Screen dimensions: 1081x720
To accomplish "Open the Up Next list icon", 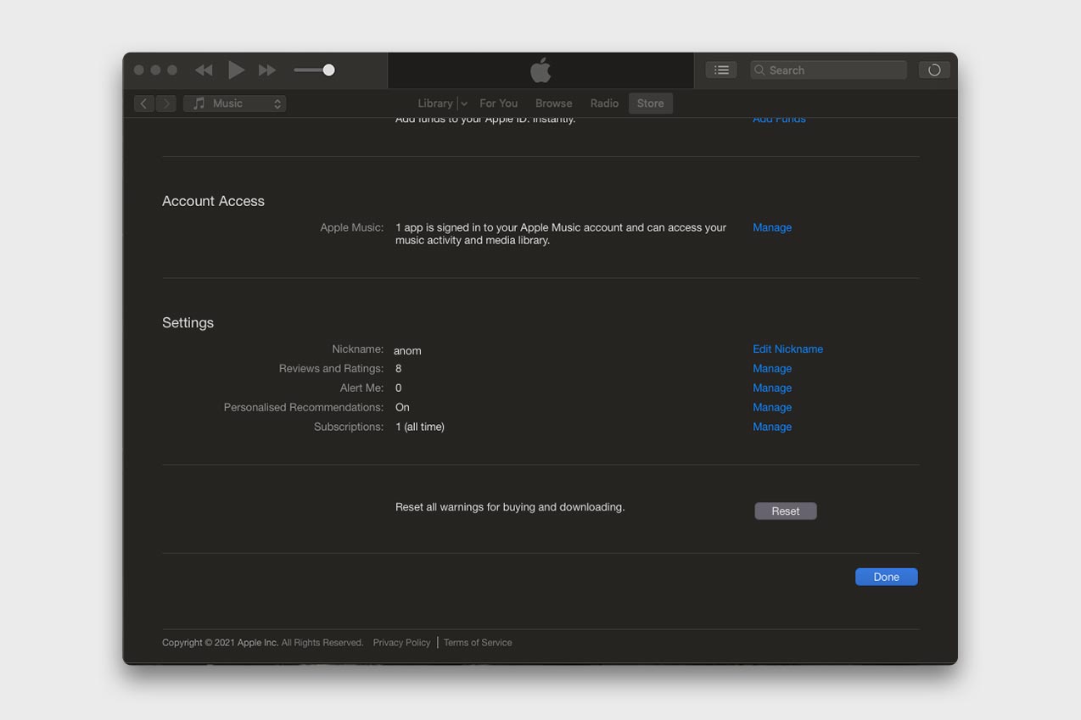I will click(x=721, y=70).
